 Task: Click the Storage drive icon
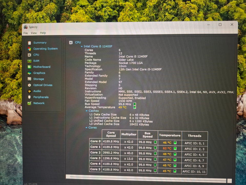tap(29, 79)
